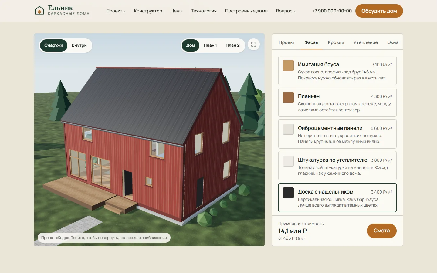Click the 81 495 ₽ за м² figure

point(292,238)
